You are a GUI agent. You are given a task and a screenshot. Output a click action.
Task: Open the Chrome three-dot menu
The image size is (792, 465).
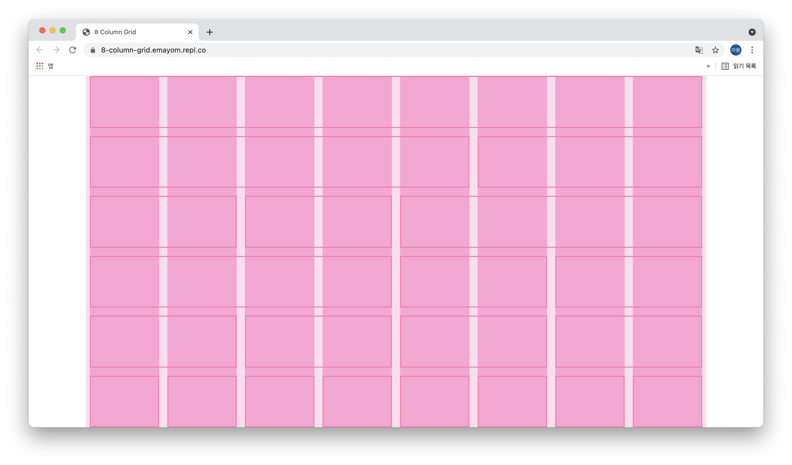tap(752, 50)
